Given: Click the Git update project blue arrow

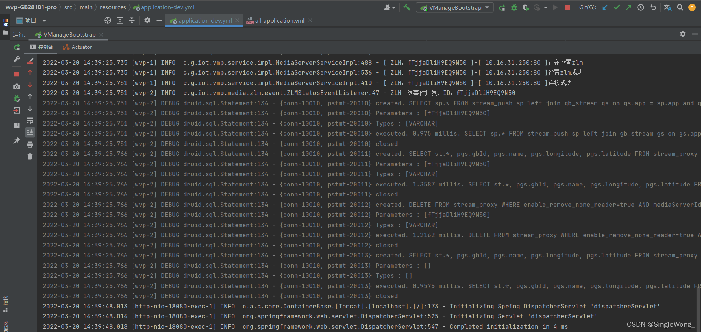Looking at the screenshot, I should click(x=605, y=7).
